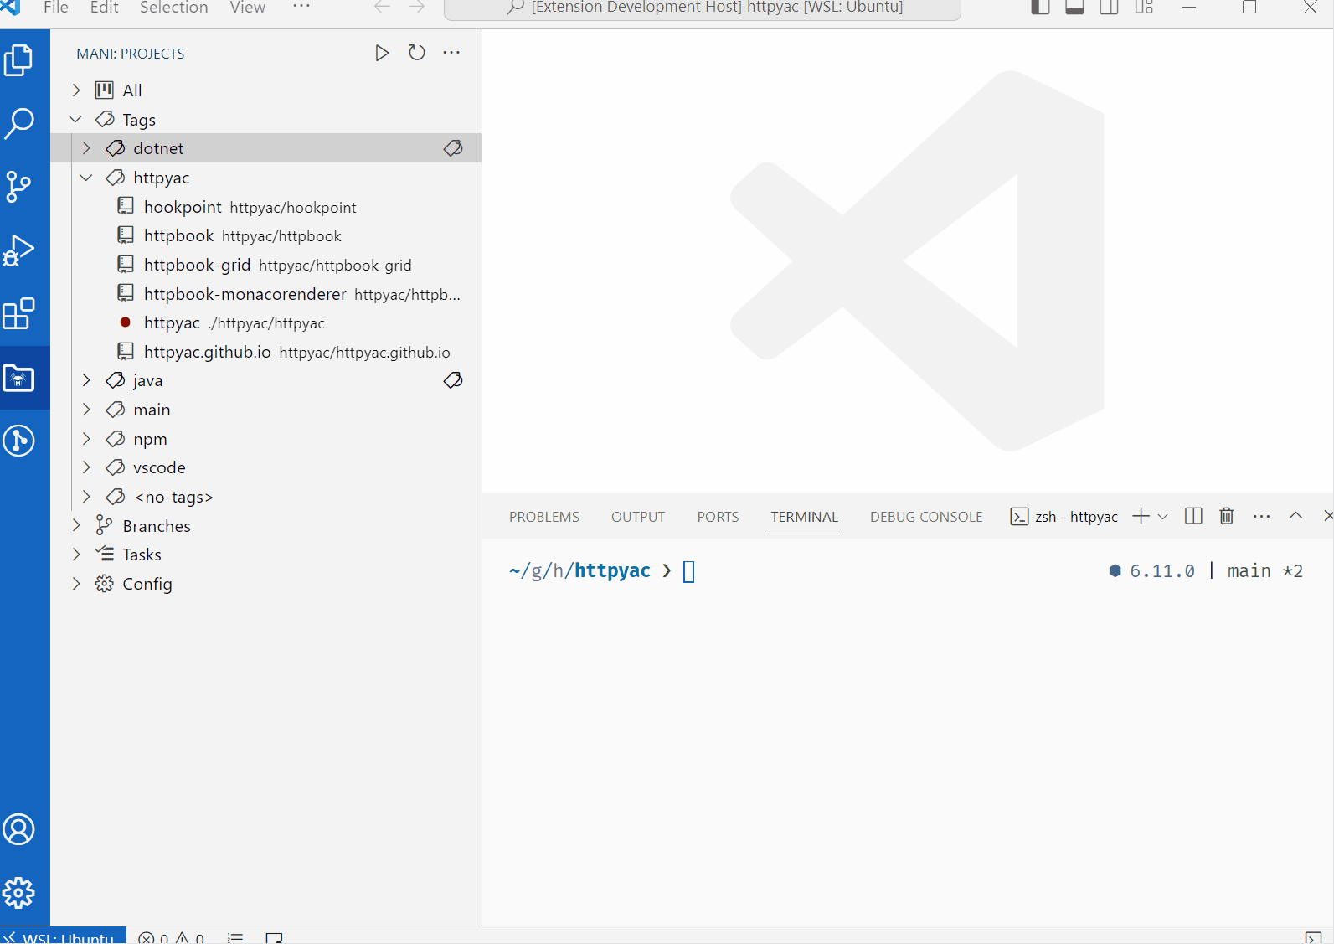Viewport: 1334px width, 944px height.
Task: Run the play action in Mani Projects
Action: click(382, 53)
